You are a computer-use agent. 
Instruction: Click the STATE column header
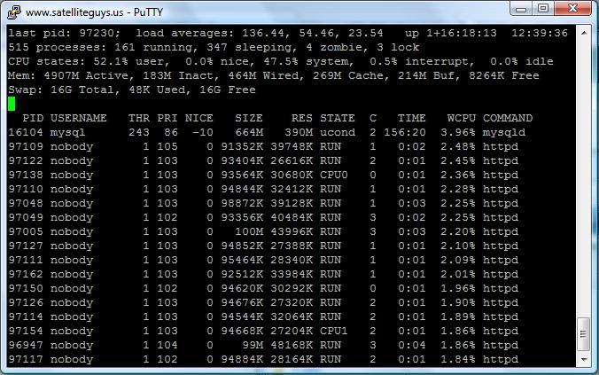pos(338,118)
